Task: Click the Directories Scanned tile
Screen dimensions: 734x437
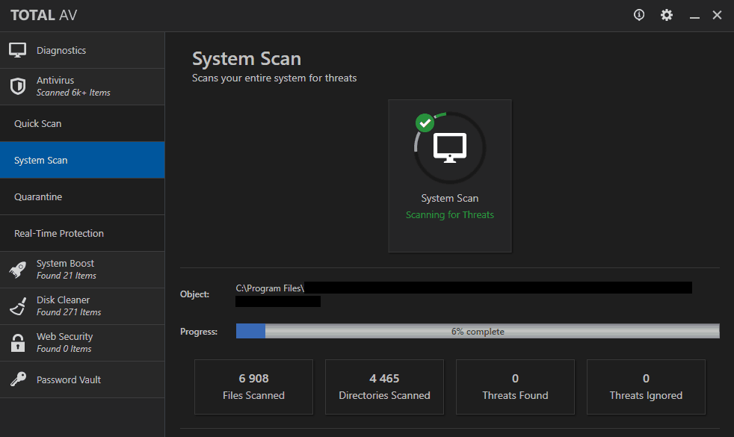Action: click(x=384, y=386)
